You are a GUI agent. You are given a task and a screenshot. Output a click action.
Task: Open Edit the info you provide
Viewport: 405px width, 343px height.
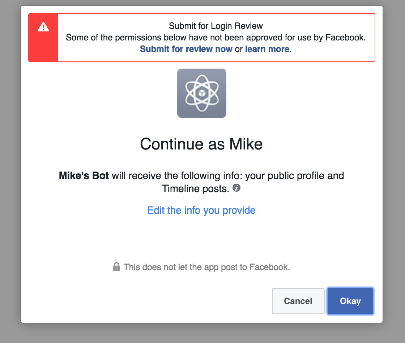[x=201, y=210]
